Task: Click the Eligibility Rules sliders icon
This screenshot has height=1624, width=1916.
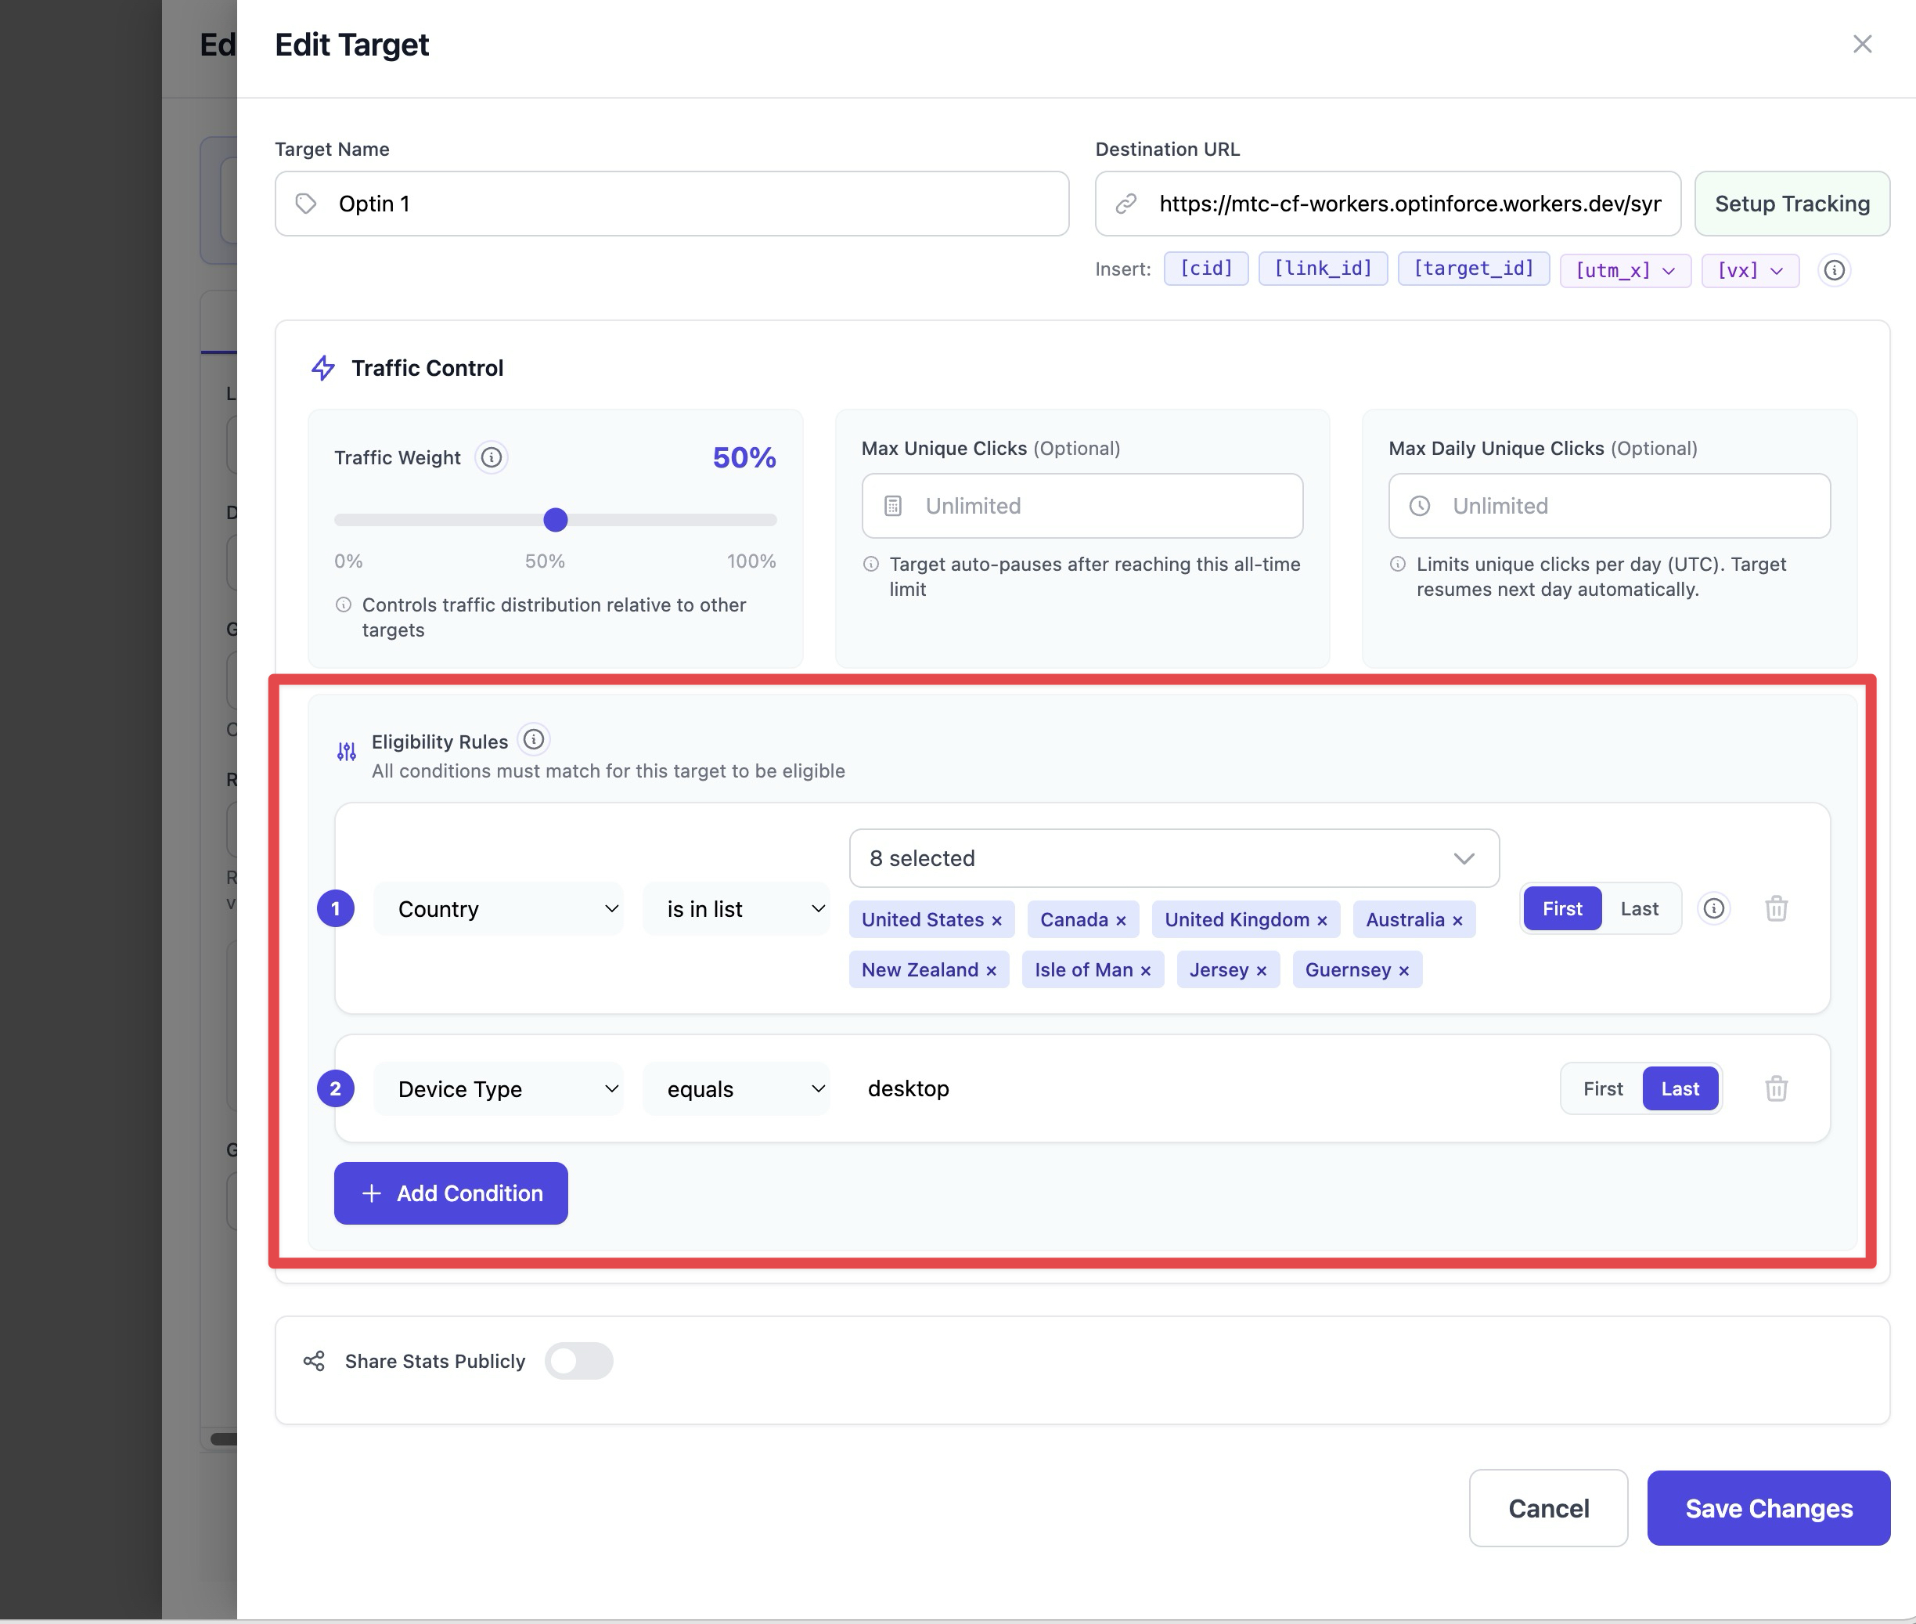Action: click(x=346, y=752)
